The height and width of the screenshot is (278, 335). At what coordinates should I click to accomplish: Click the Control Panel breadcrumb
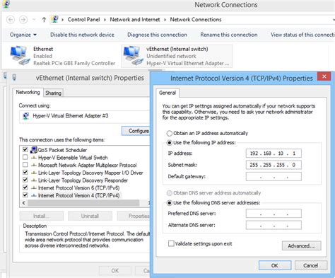pyautogui.click(x=83, y=20)
